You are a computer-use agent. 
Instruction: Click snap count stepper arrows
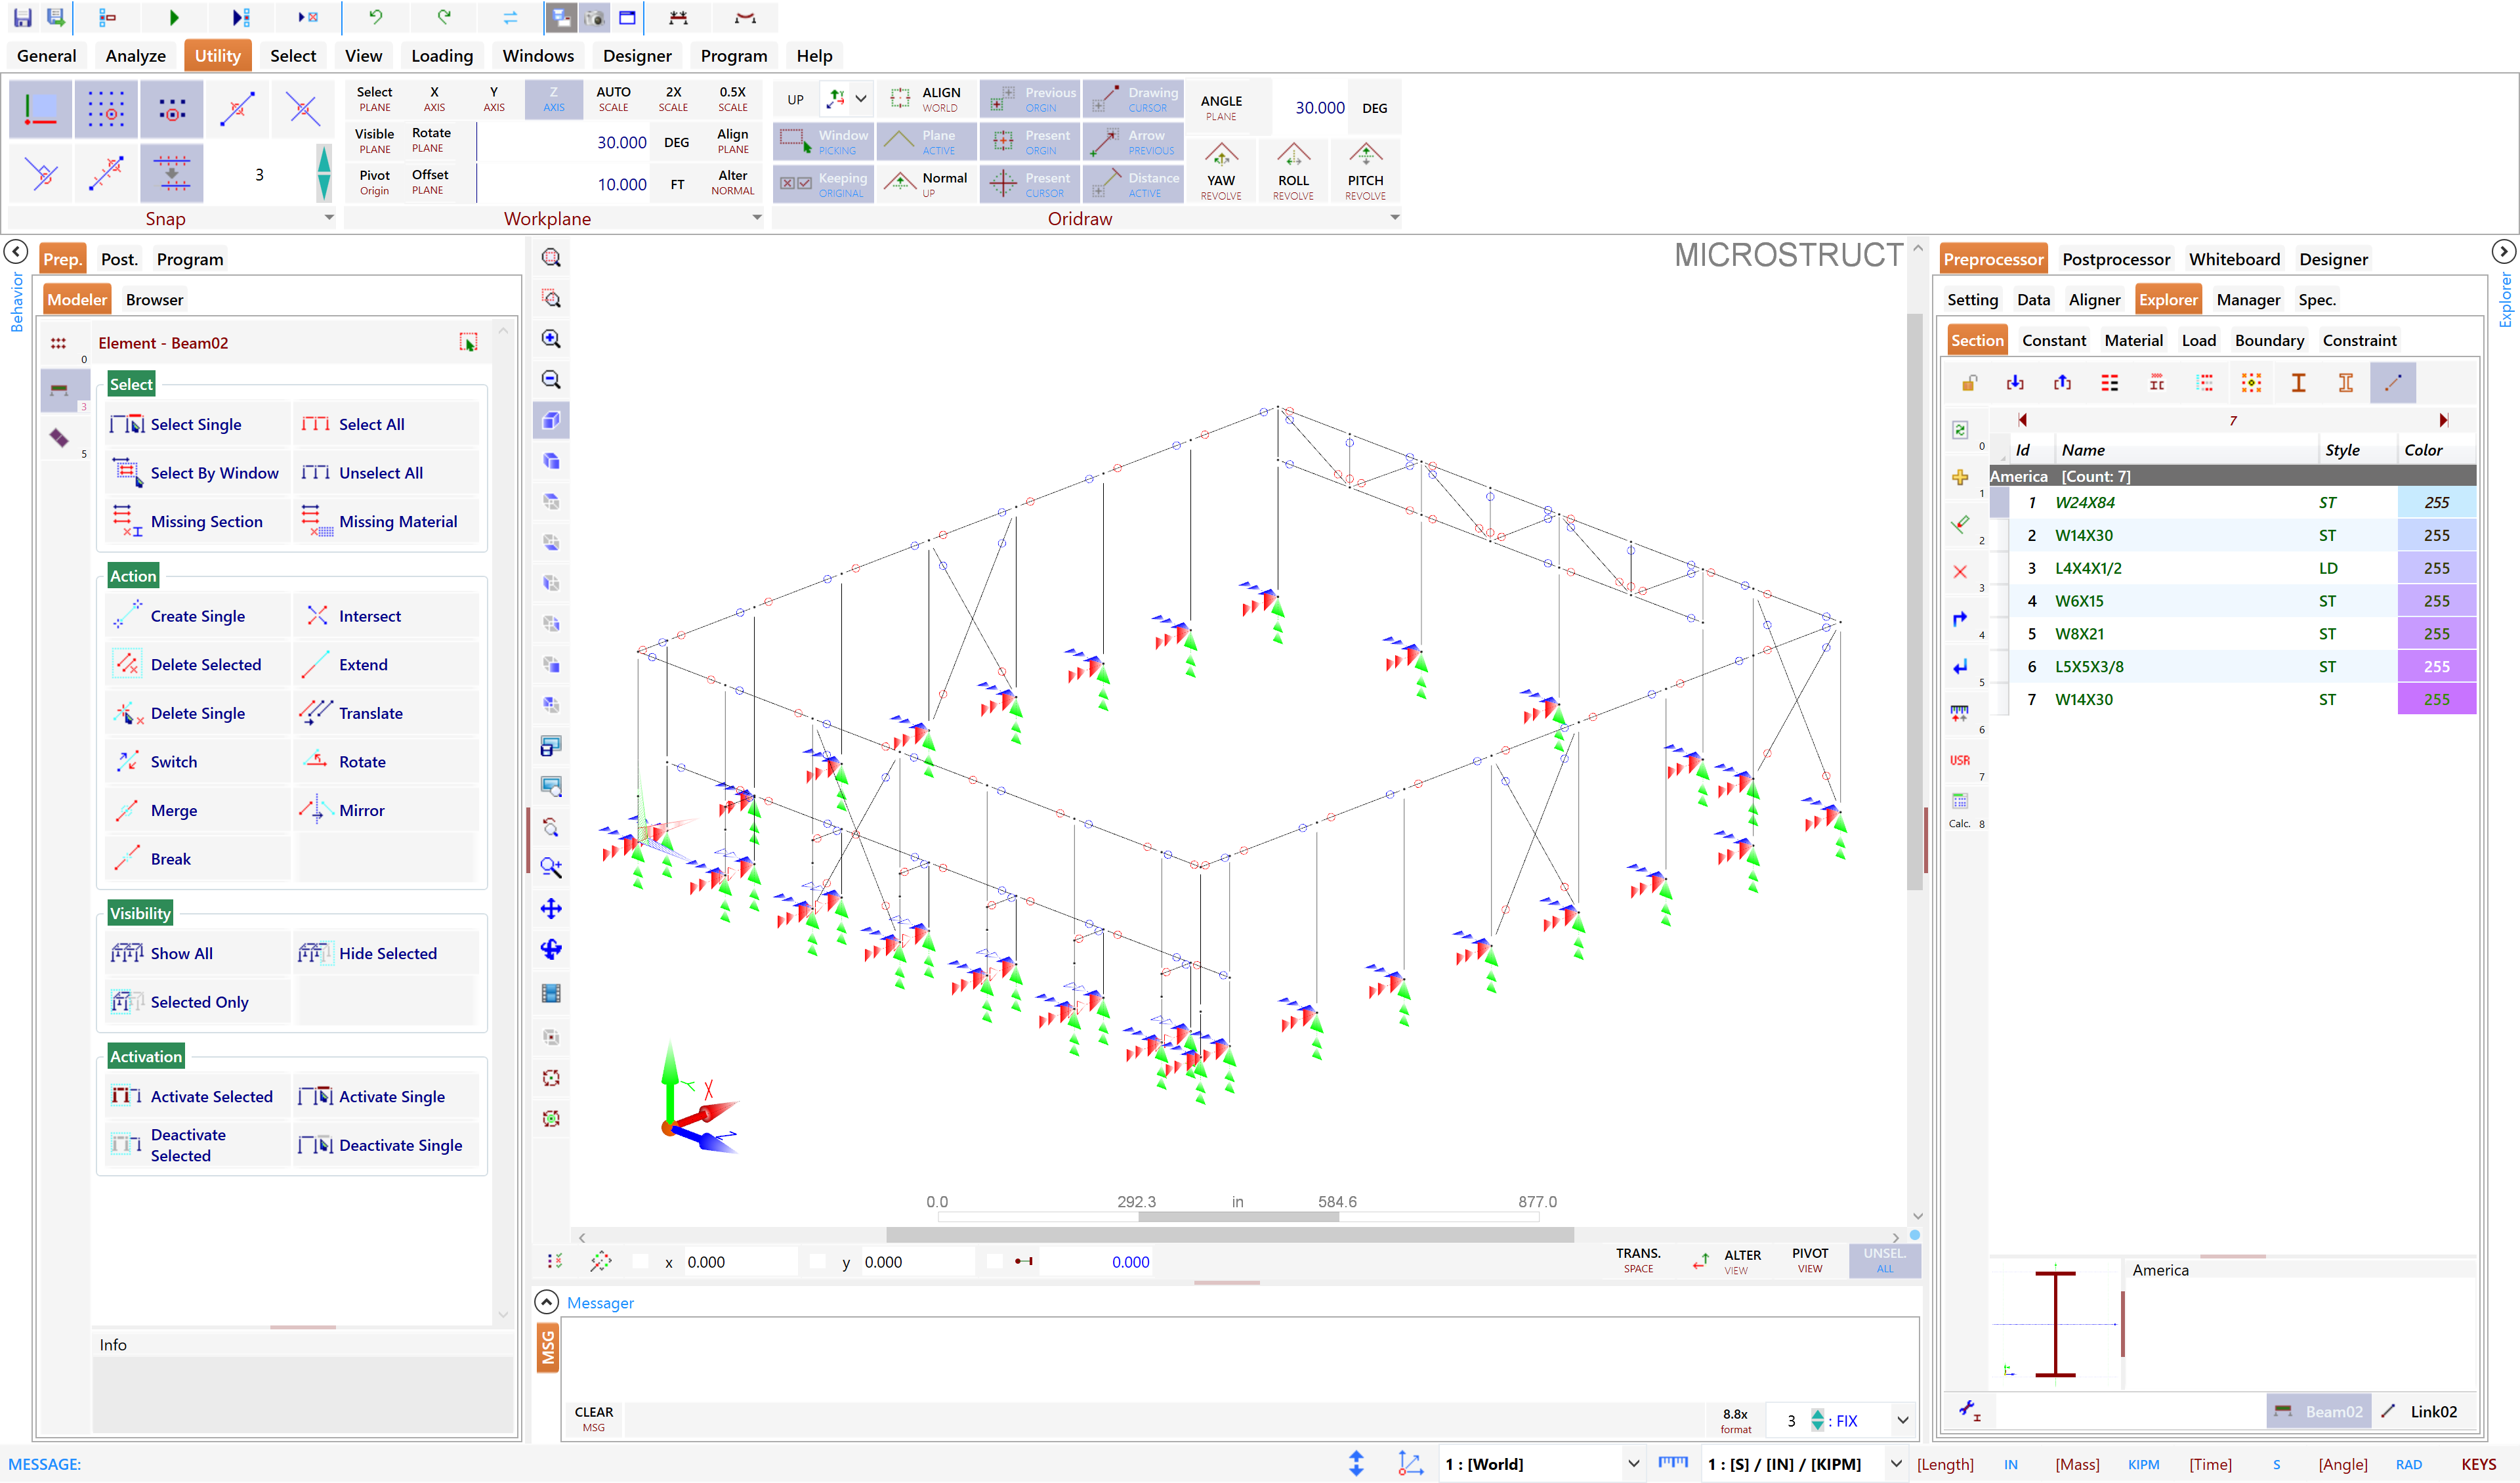pos(324,174)
